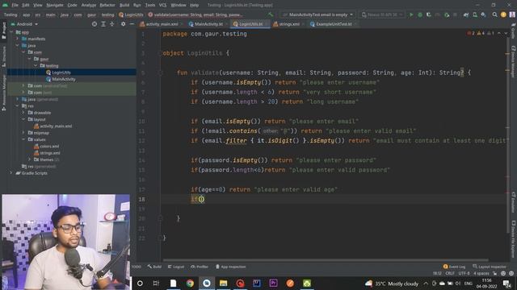Collapse the layout folder

click(x=23, y=119)
